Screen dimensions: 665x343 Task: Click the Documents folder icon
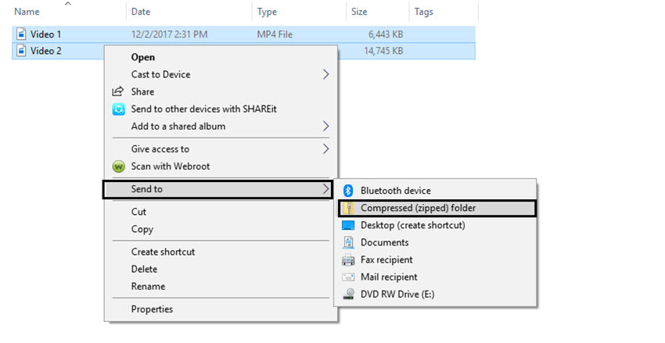pos(348,242)
